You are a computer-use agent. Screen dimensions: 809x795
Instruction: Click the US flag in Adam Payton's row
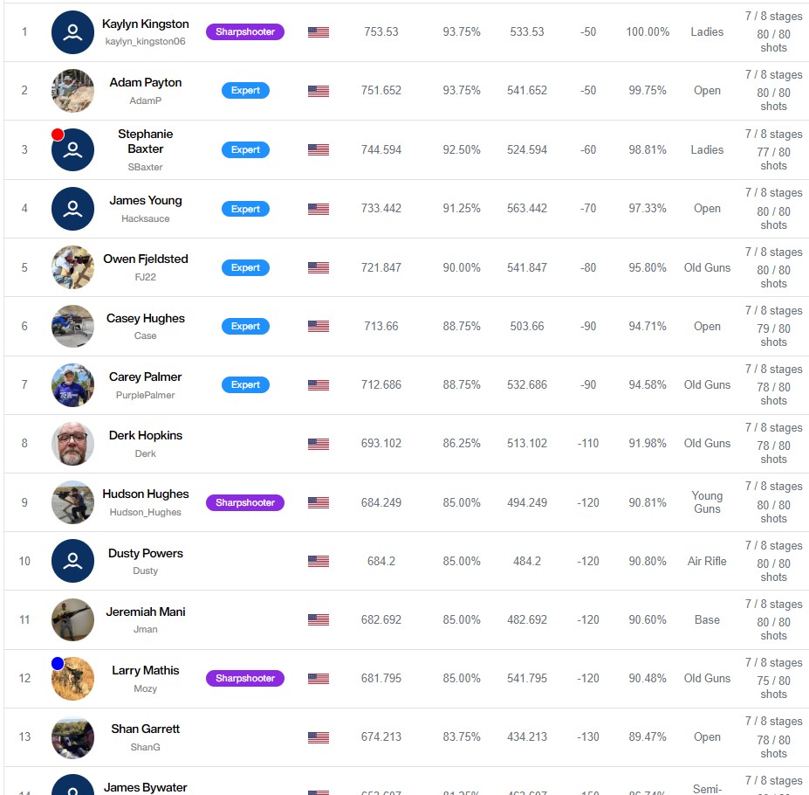pos(319,91)
